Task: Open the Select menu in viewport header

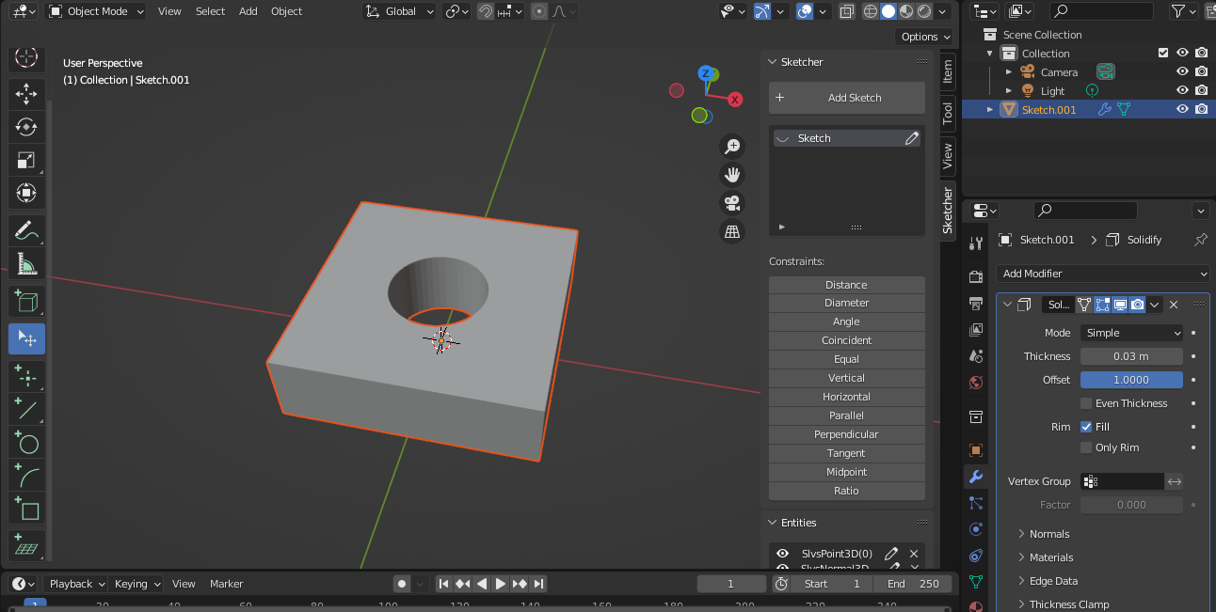Action: 210,11
